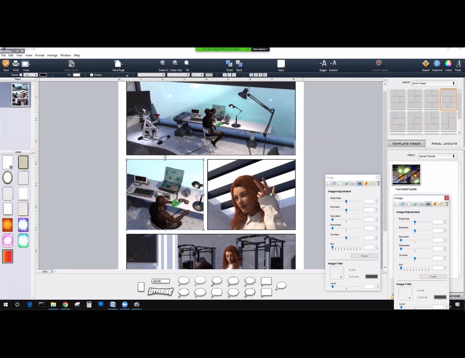This screenshot has height=358, width=465.
Task: Switch to the Panel Layouts tab
Action: (444, 144)
